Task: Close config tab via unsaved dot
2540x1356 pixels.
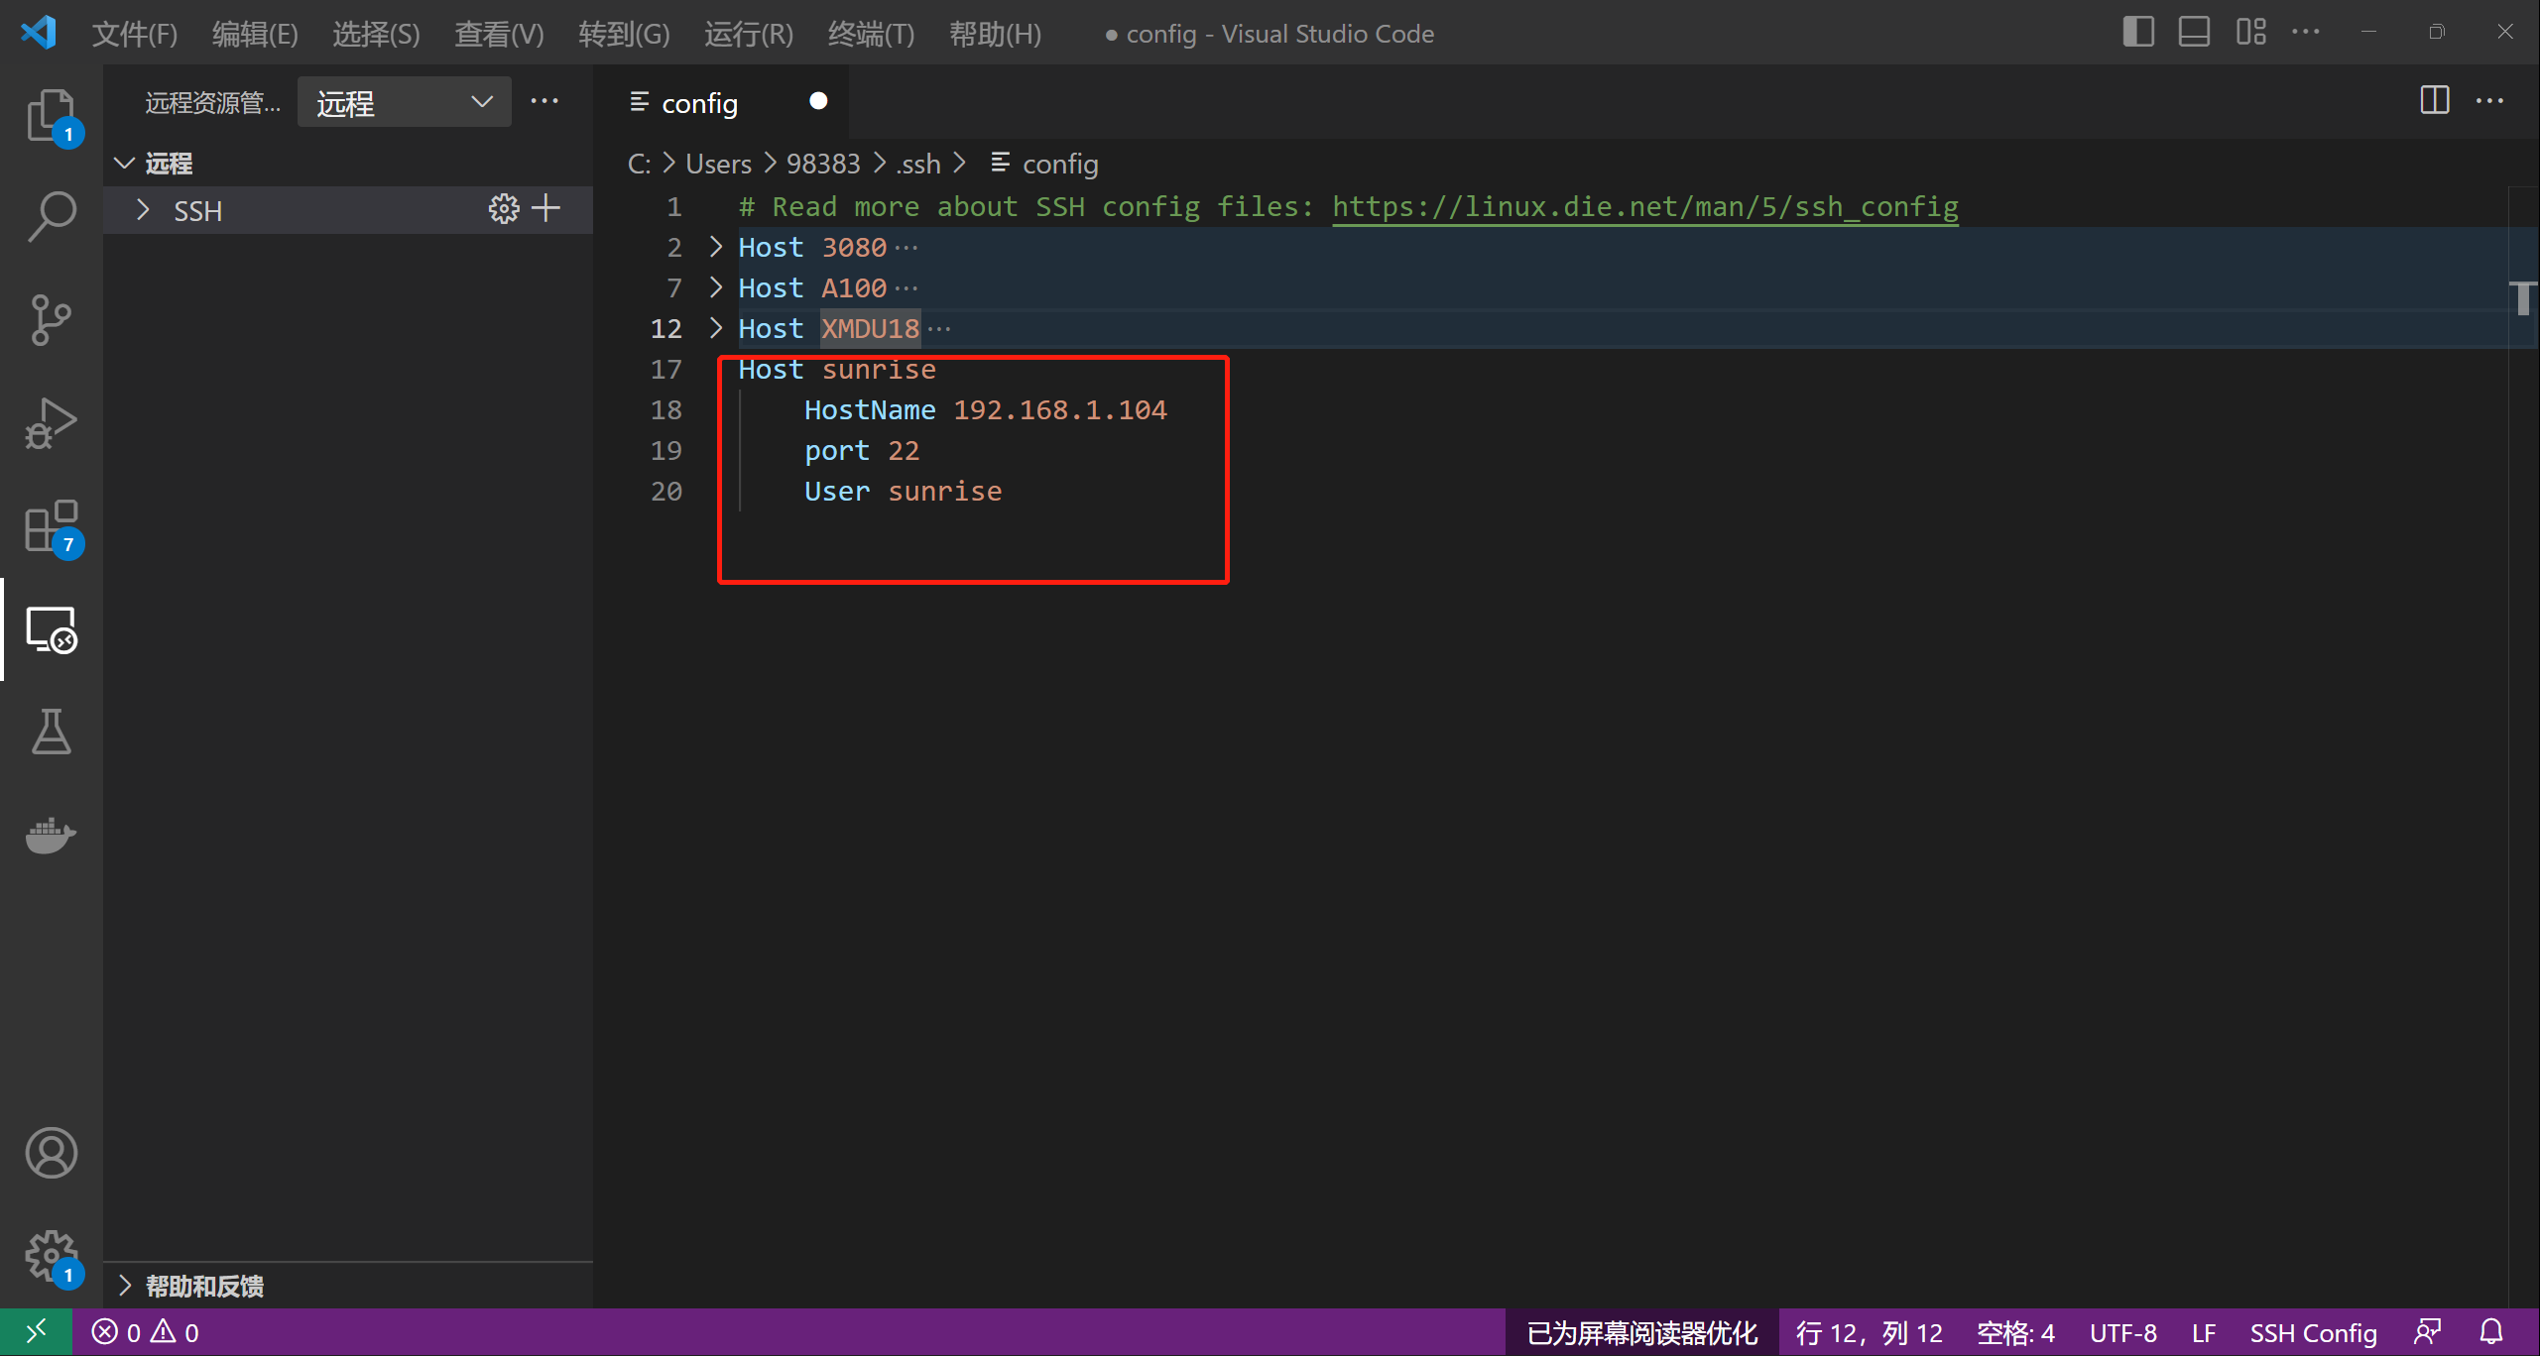Action: [818, 100]
